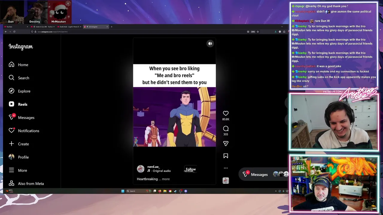This screenshot has height=215, width=383.
Task: Follow the nerd.ae_ account
Action: pos(191,169)
